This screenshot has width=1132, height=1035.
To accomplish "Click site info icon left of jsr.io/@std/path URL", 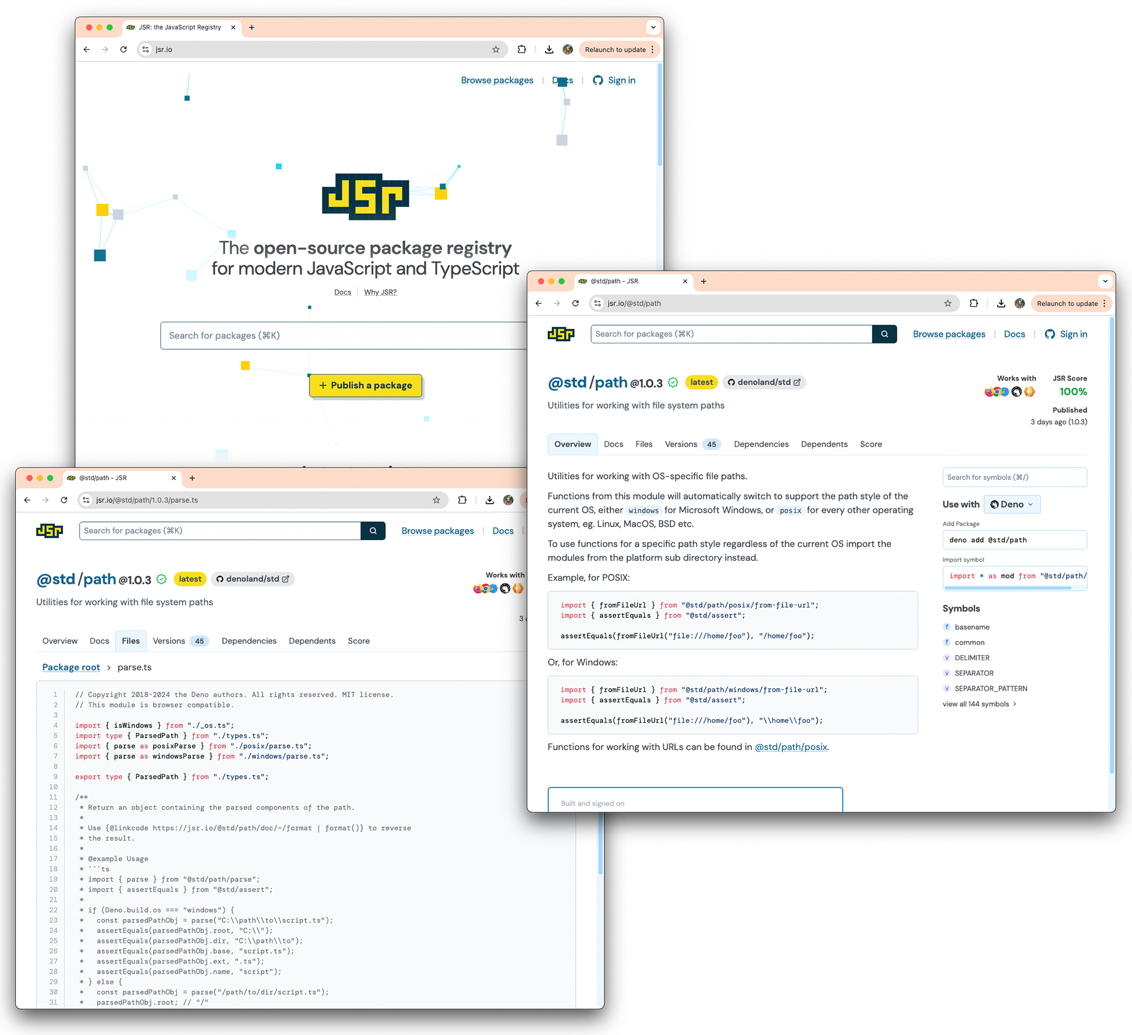I will point(598,303).
